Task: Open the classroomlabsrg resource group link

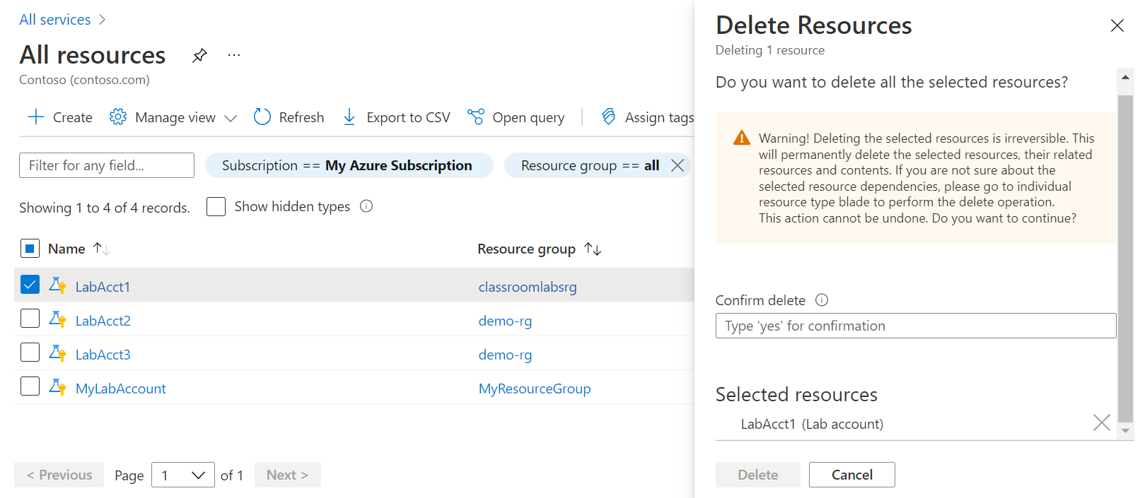Action: [x=528, y=287]
